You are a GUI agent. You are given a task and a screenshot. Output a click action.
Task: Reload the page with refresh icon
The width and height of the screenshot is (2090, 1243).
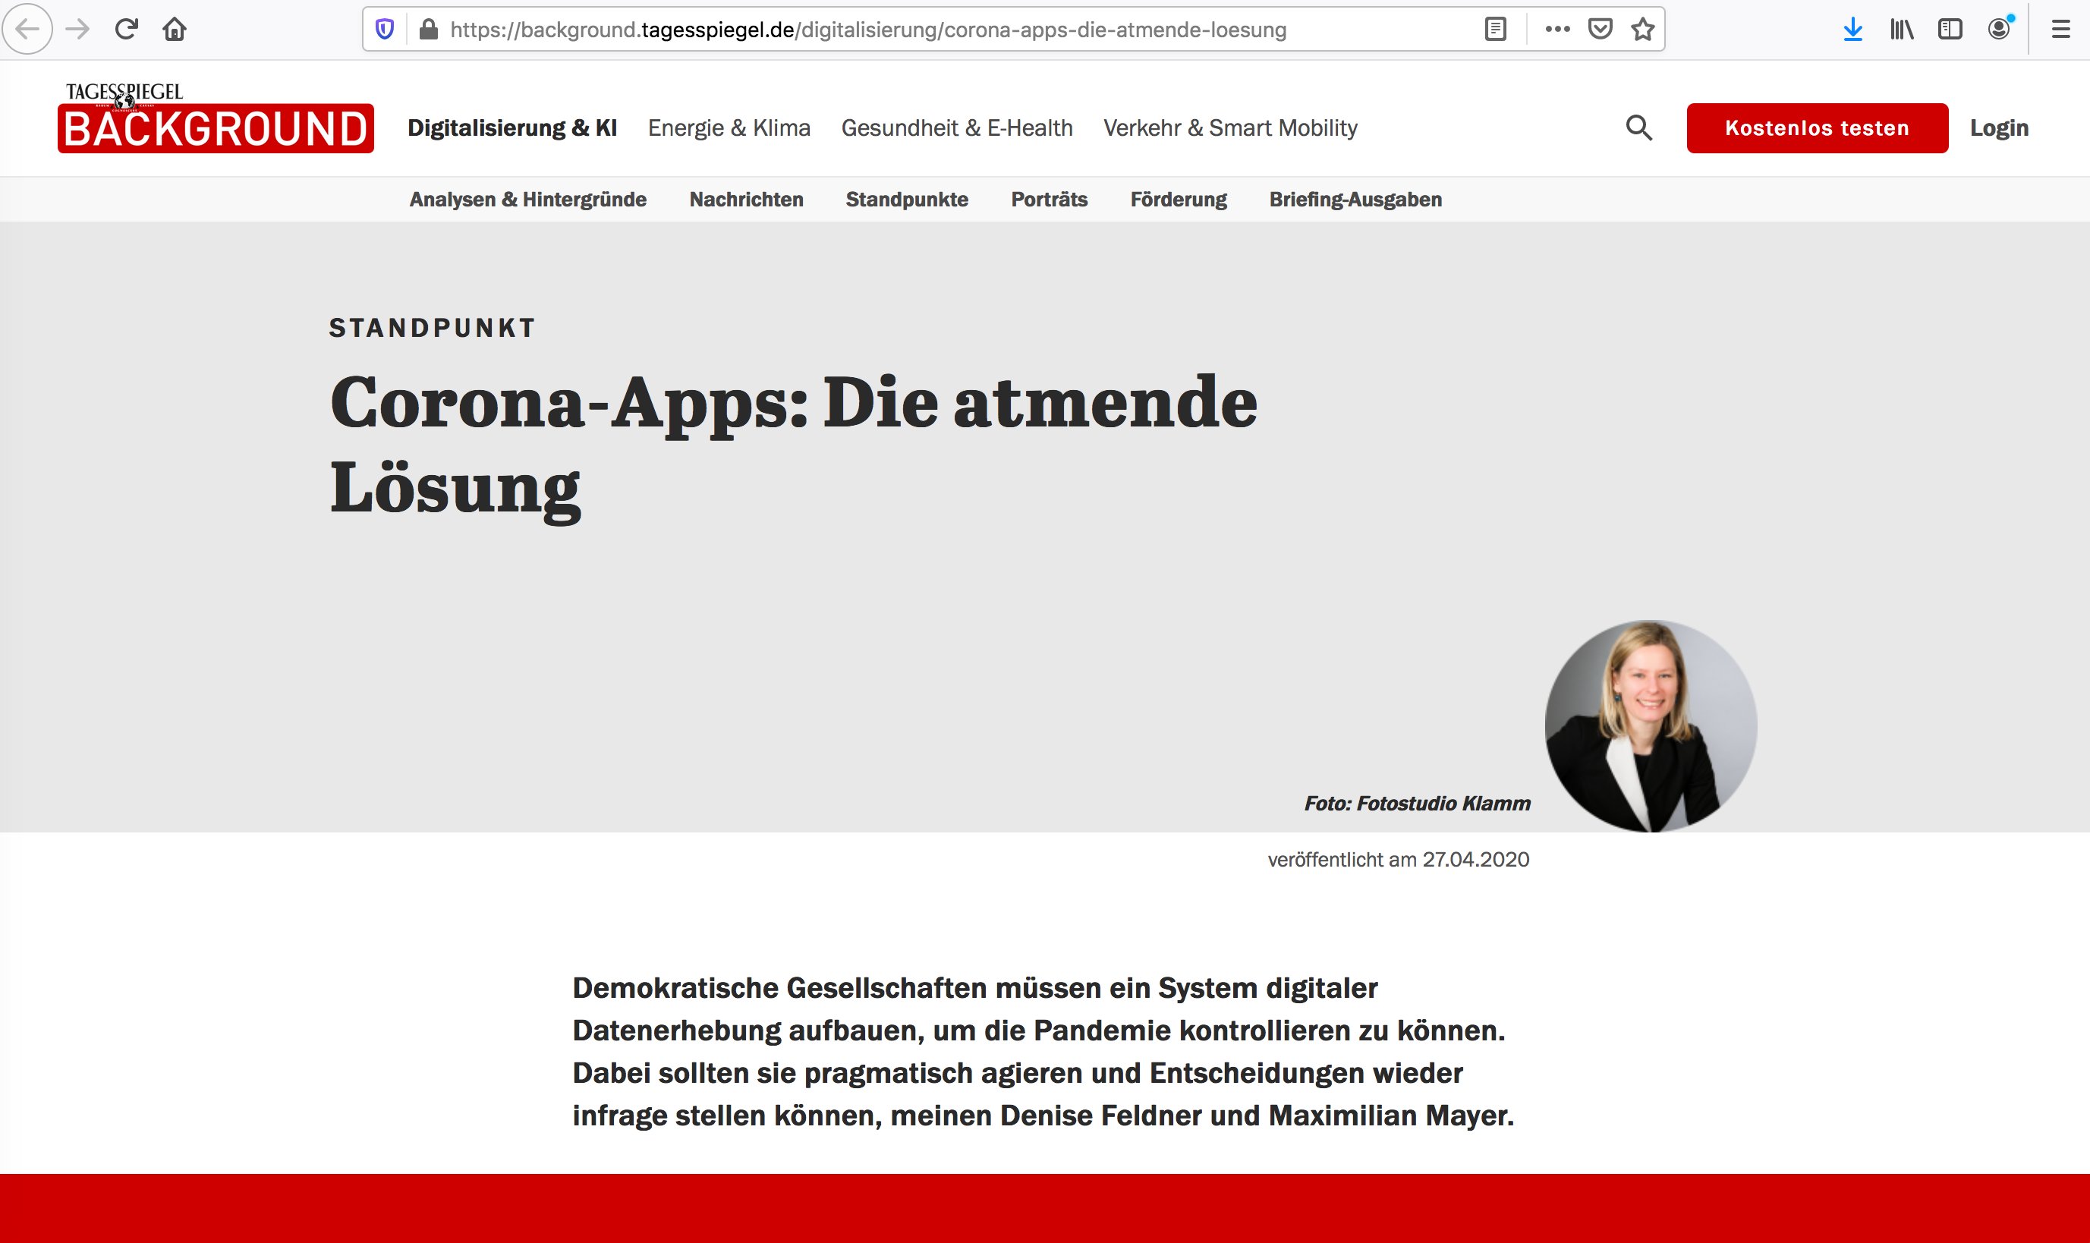[127, 30]
